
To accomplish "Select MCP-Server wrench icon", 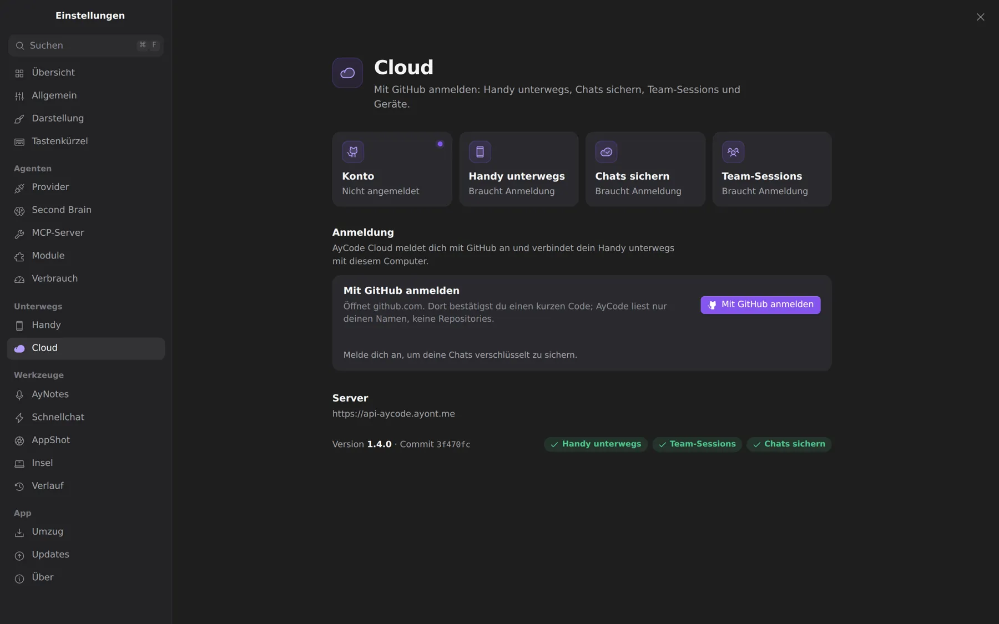I will [x=19, y=233].
